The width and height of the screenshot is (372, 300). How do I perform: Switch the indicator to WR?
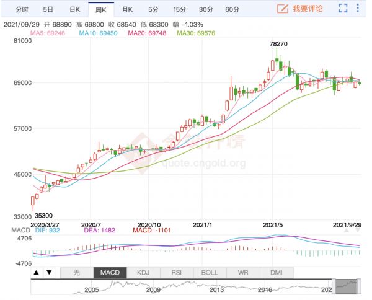[x=244, y=273]
